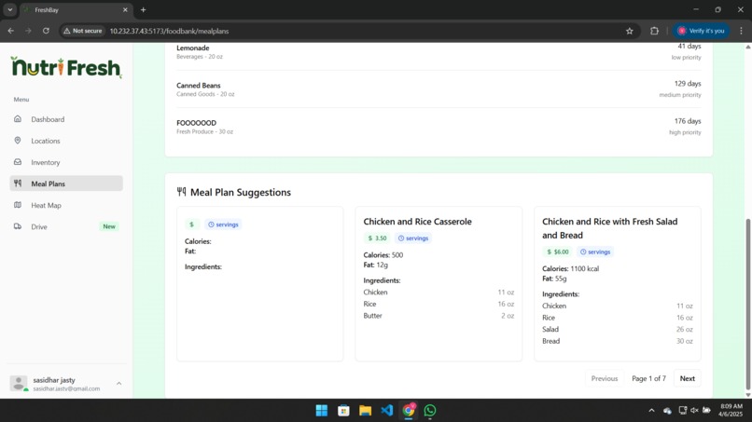Image resolution: width=752 pixels, height=422 pixels.
Task: Click the Meal Plans utensils icon
Action: [x=18, y=183]
